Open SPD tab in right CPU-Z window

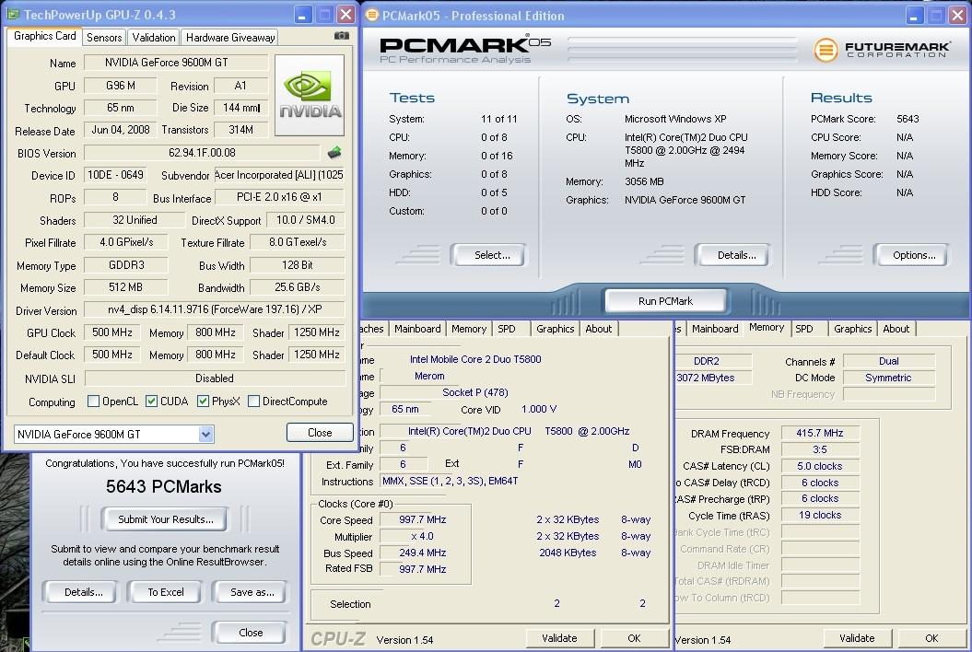coord(804,329)
